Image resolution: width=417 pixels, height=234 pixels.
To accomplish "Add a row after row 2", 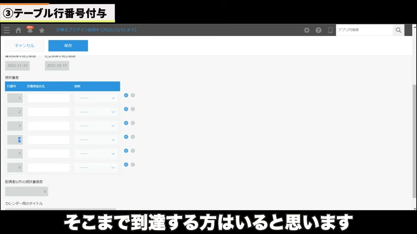I will 126,109.
